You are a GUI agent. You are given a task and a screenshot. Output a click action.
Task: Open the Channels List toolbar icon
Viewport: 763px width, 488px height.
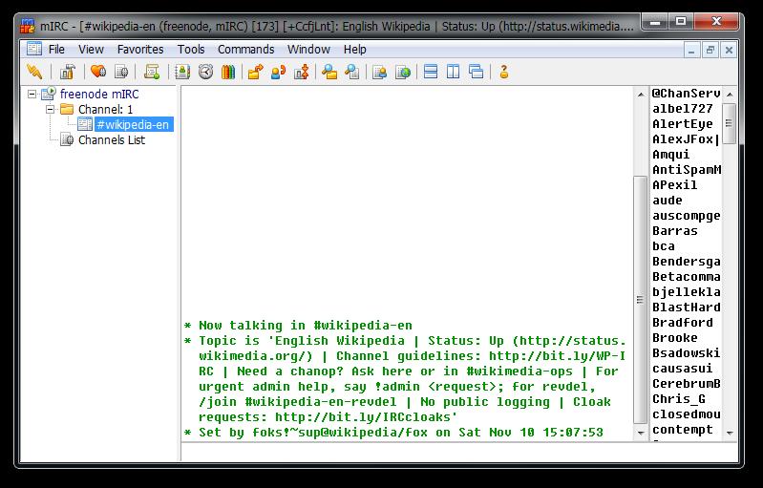click(121, 72)
